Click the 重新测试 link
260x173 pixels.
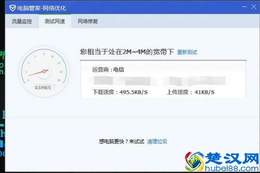(x=187, y=52)
